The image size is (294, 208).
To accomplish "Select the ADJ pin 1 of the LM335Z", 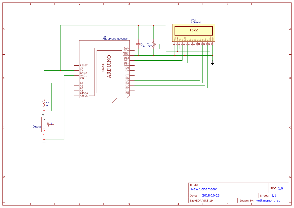I will [x=51, y=124].
